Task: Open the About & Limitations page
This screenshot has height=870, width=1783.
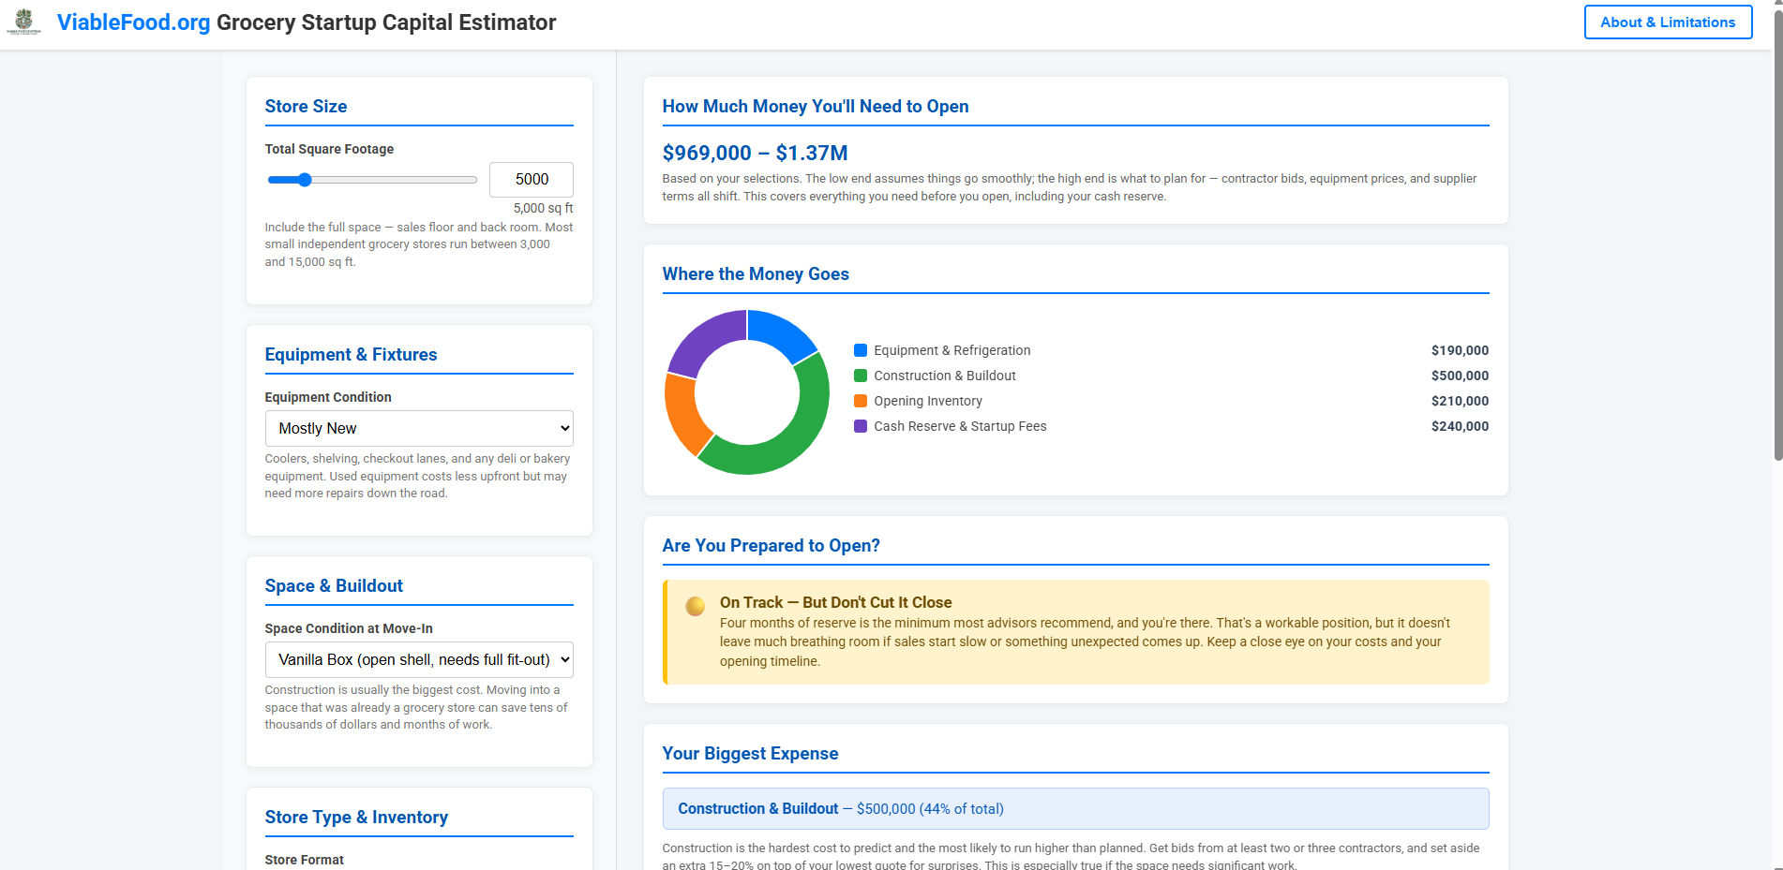Action: click(x=1668, y=22)
